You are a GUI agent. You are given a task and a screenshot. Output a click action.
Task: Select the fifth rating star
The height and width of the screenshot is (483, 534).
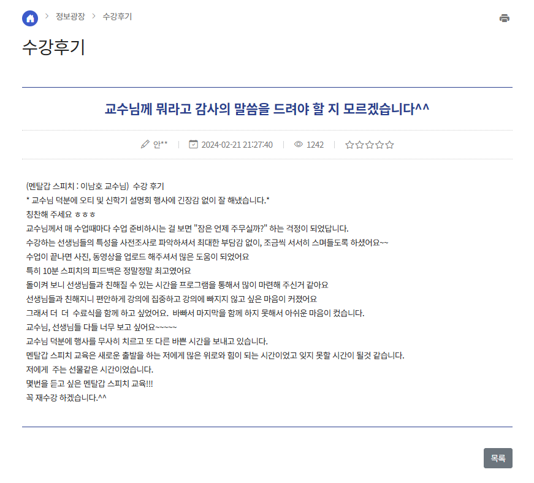(389, 145)
